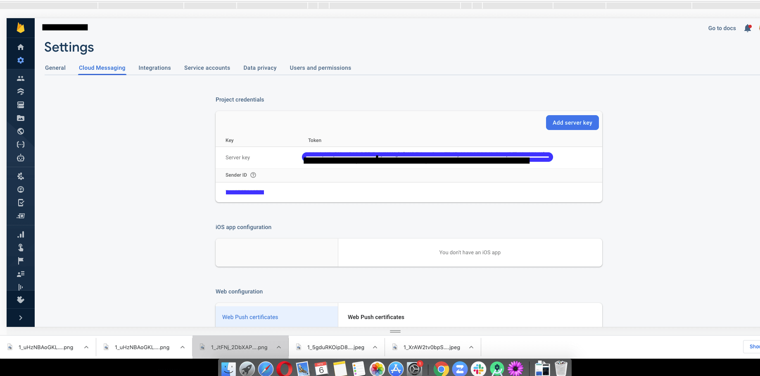Click the bold Web Push certificates heading

pos(376,317)
